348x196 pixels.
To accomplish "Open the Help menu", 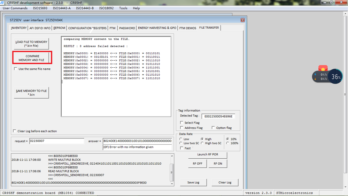I will [x=136, y=8].
